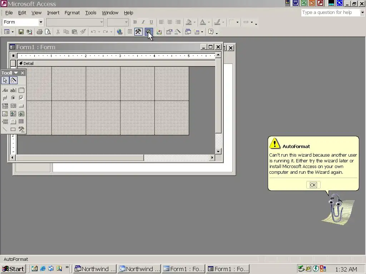Open the Format menu
The image size is (366, 274).
(72, 13)
